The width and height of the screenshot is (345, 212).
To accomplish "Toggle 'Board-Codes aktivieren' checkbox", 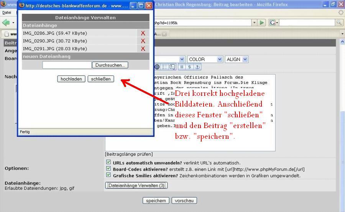I will pyautogui.click(x=108, y=169).
